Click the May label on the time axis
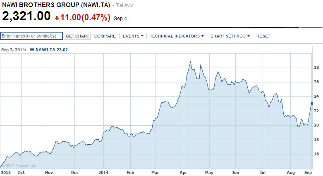This screenshot has height=176, width=323. click(x=209, y=173)
